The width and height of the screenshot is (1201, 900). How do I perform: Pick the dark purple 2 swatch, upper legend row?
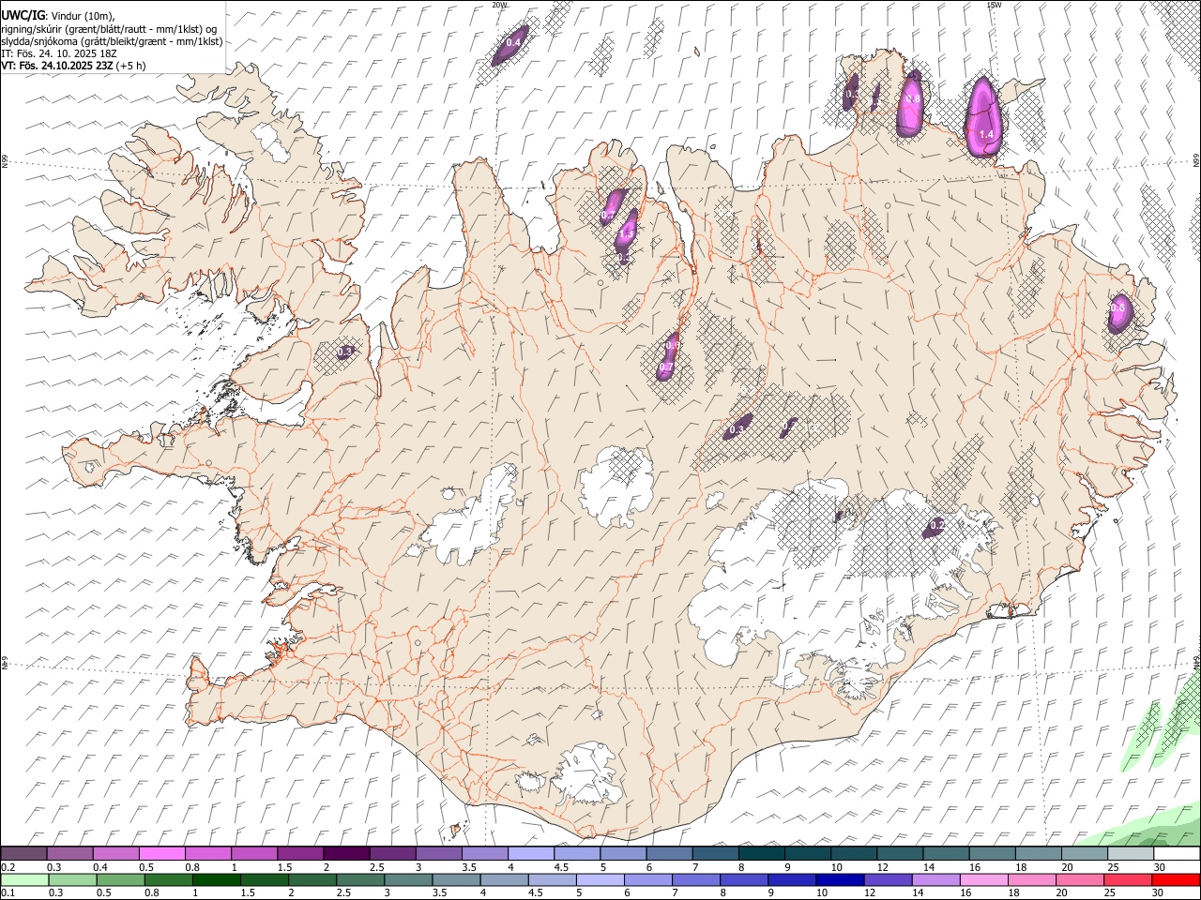[345, 854]
